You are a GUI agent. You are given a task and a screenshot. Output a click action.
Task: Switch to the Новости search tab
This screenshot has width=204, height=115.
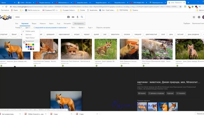coord(43,24)
